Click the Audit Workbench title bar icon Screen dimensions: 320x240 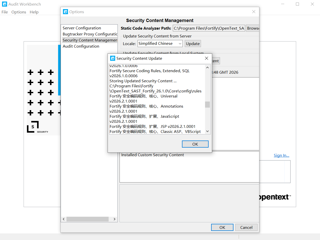[5, 4]
